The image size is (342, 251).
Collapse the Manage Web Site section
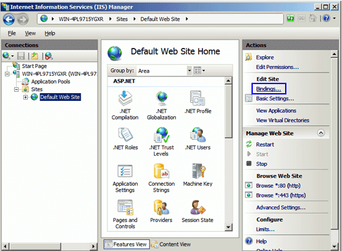(x=321, y=133)
